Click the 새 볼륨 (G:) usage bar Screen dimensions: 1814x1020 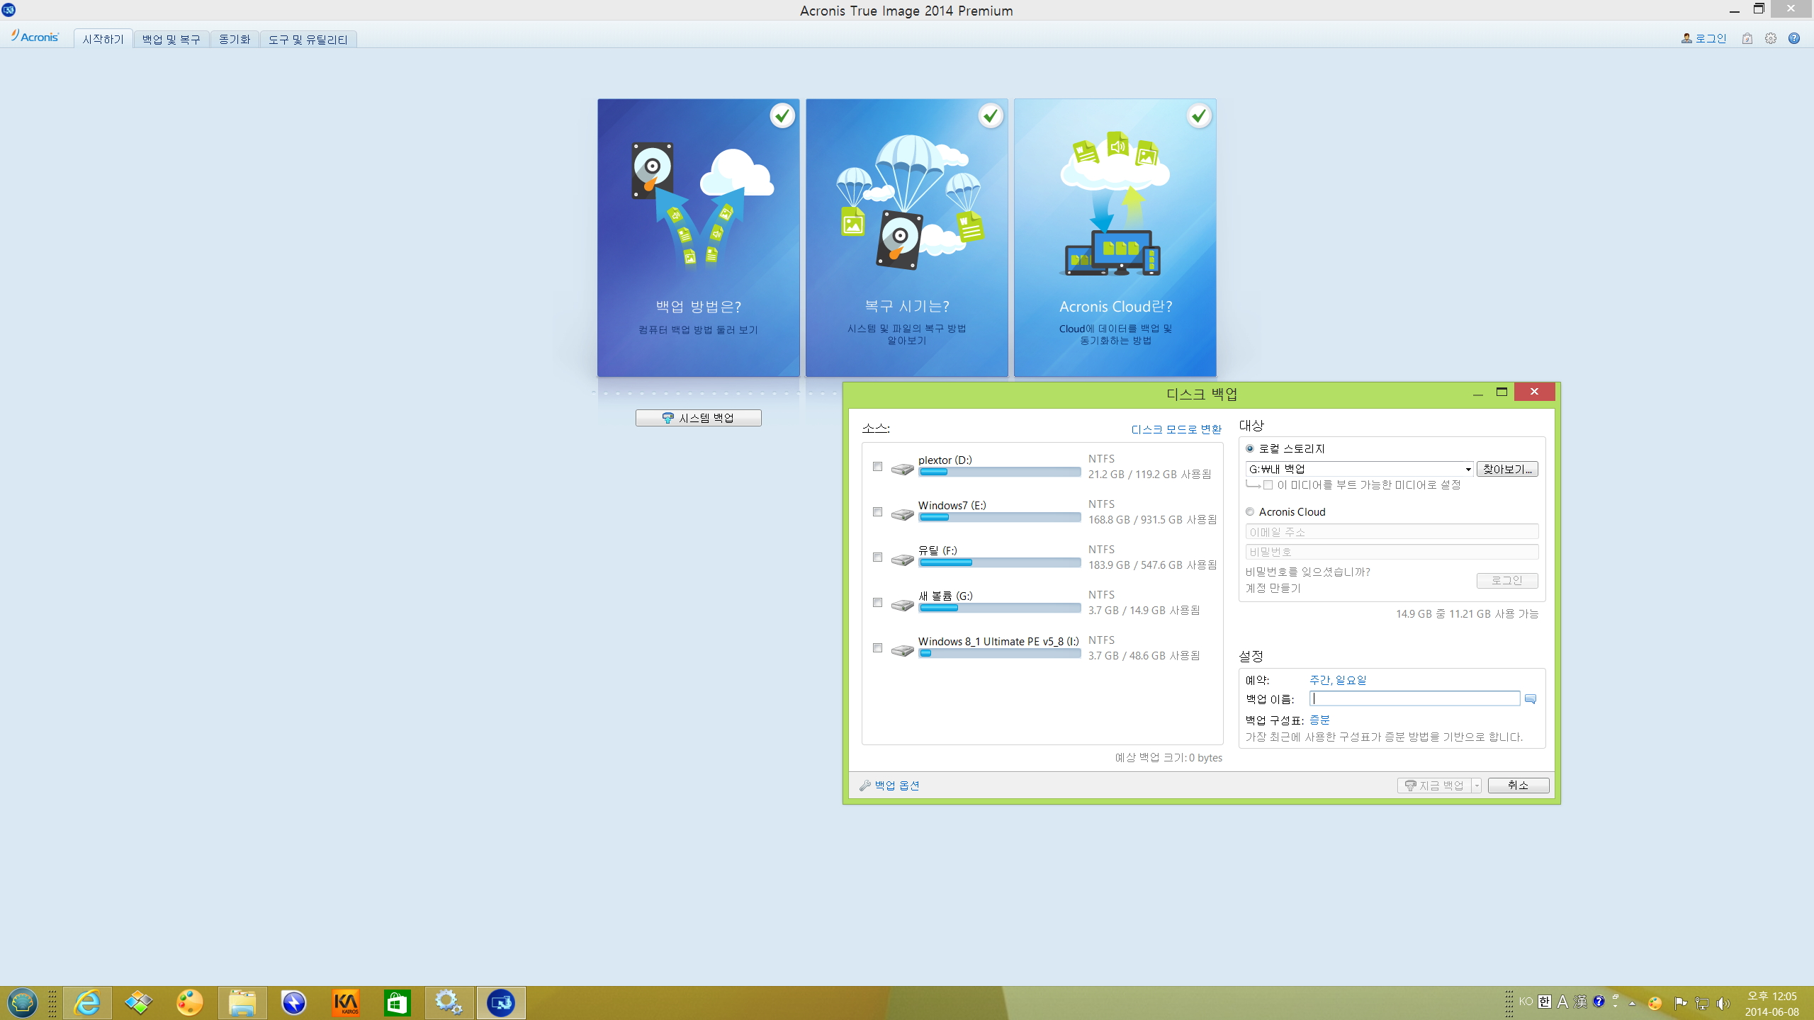tap(1000, 608)
